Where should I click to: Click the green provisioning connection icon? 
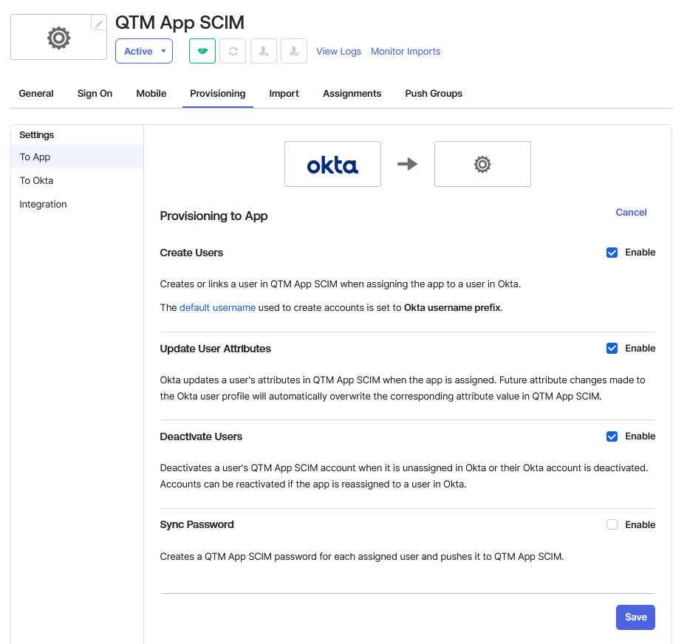pos(202,50)
